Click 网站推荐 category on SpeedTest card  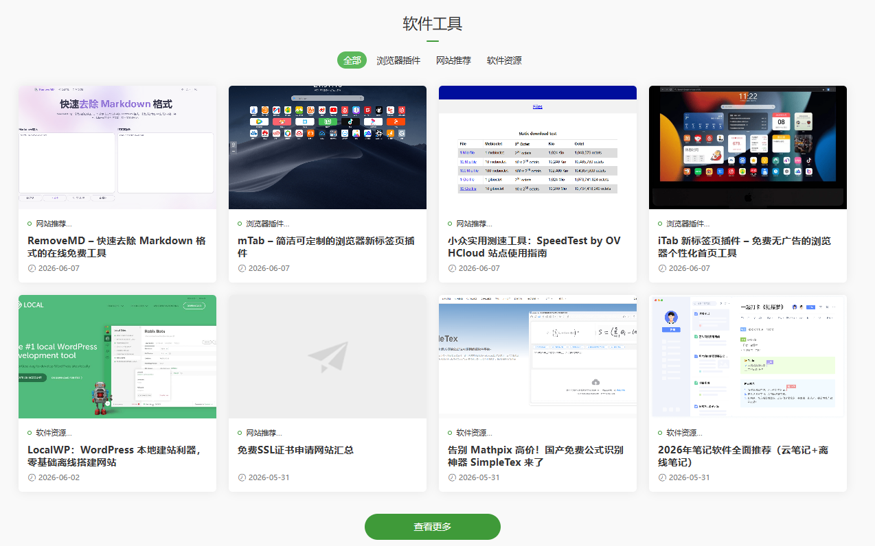tap(474, 224)
